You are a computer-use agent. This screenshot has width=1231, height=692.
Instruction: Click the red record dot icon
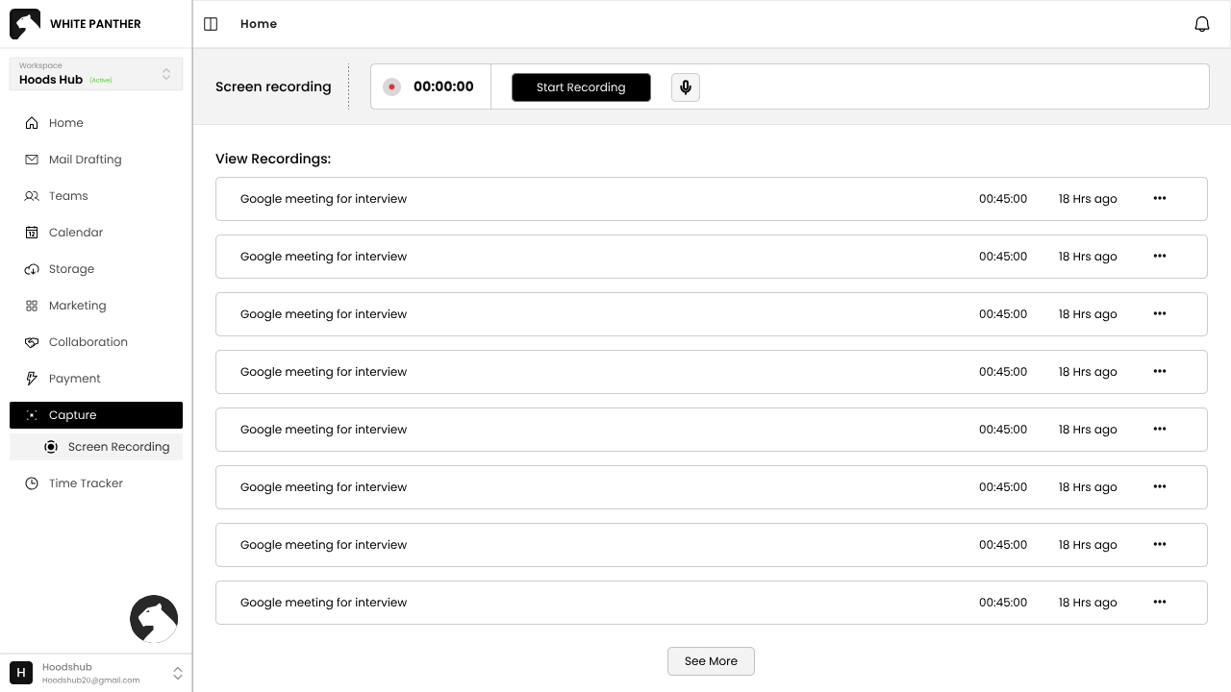pyautogui.click(x=391, y=87)
